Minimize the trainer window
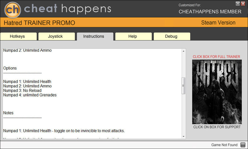Viewport: 248px width, 149px height. coord(238,3)
